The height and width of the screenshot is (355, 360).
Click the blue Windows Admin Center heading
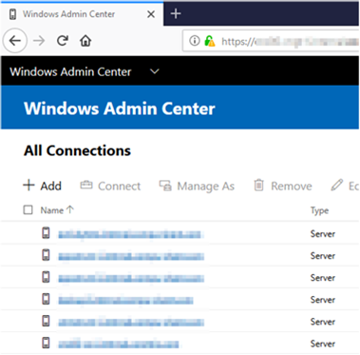click(120, 108)
